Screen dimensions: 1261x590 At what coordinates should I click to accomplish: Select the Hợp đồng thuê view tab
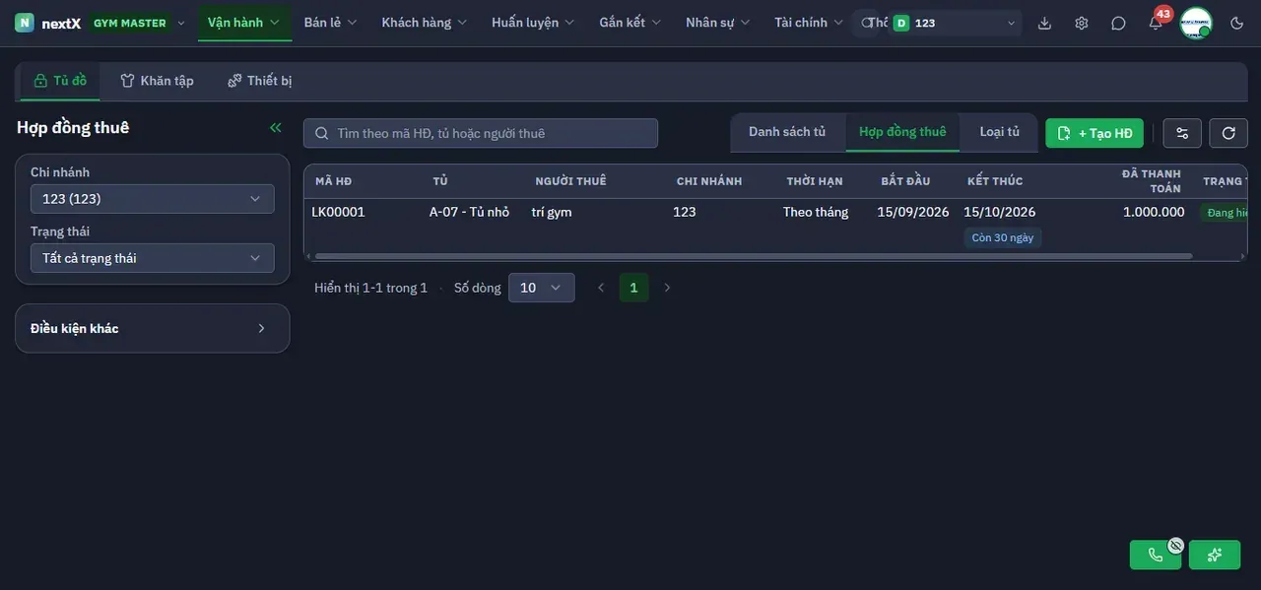(x=902, y=132)
